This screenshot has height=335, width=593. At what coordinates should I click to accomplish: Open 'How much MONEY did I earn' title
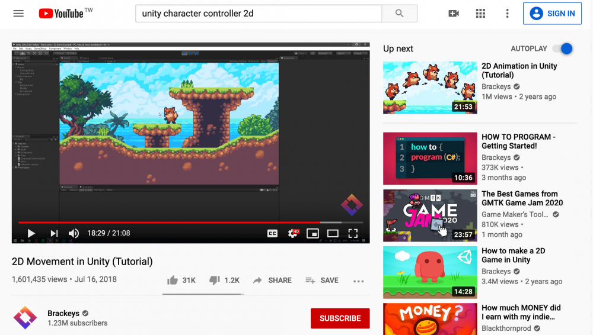click(x=521, y=313)
